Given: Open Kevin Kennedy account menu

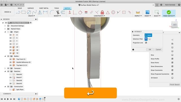Looking at the screenshot, I should pos(170,5).
